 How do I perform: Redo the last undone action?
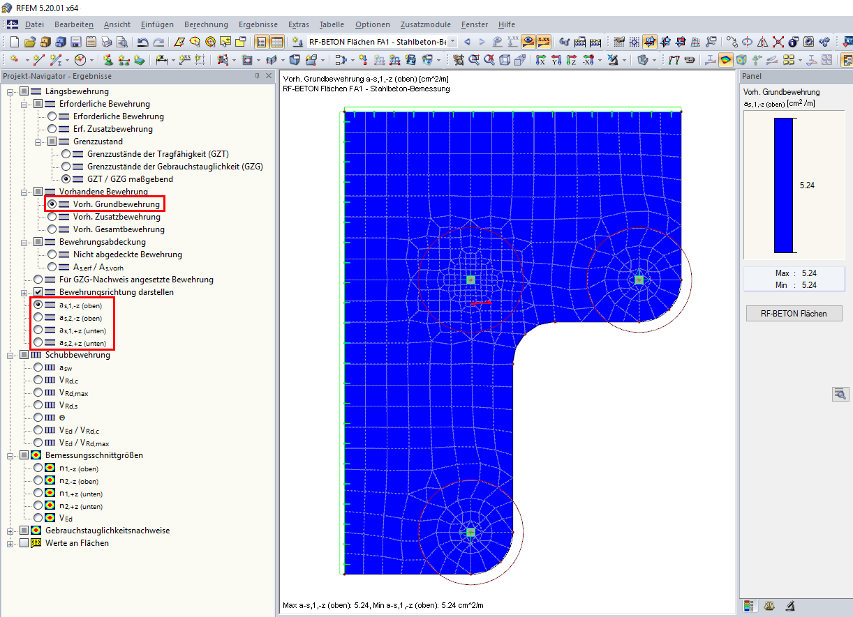[x=158, y=42]
